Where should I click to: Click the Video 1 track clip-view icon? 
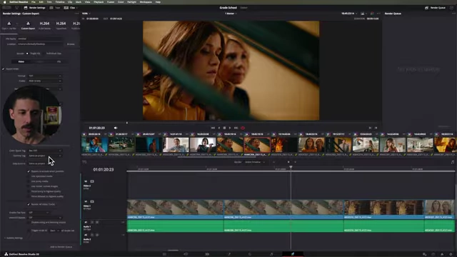tap(92, 201)
